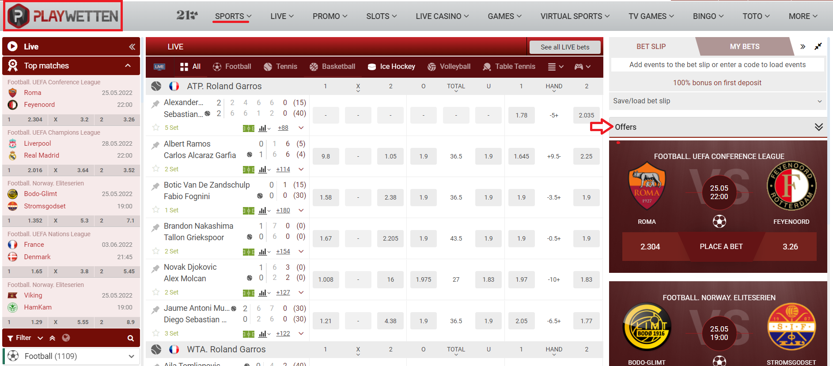Filter live events by Football

232,67
